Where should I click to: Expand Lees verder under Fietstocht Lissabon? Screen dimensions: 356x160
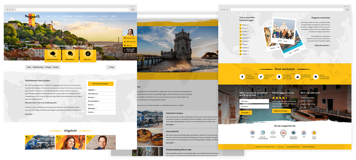point(170,124)
